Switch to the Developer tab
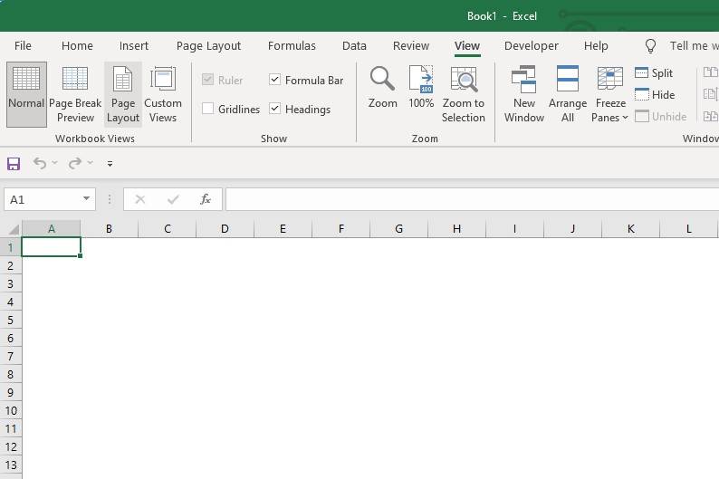The height and width of the screenshot is (479, 719). click(532, 45)
